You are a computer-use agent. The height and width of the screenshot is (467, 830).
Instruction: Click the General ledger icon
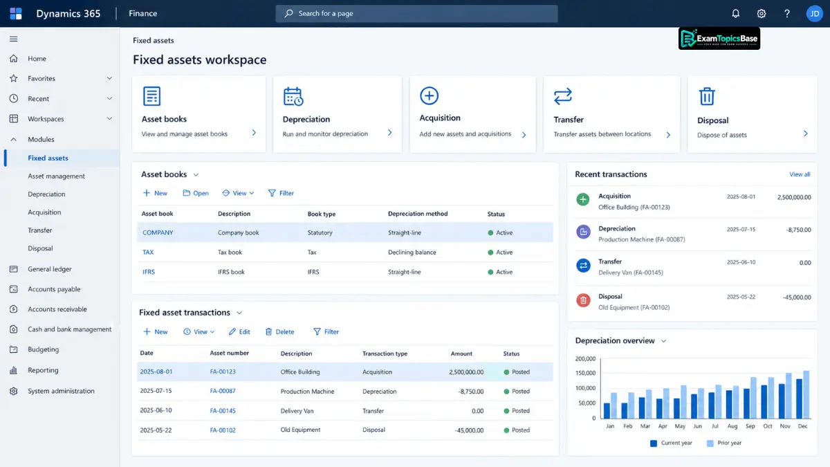[14, 269]
